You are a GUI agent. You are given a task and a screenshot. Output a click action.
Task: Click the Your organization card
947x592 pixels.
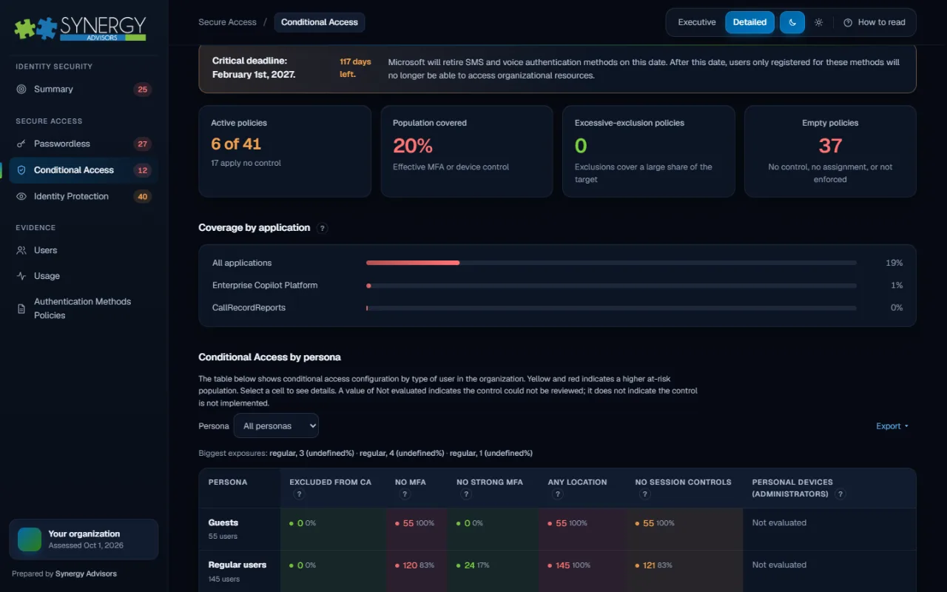[84, 539]
